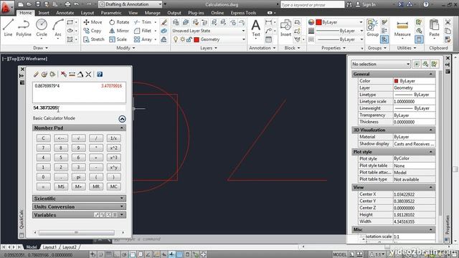Viewport: 459px width, 258px height.
Task: Click QuickCalc distance between two points icon
Action: [72, 75]
